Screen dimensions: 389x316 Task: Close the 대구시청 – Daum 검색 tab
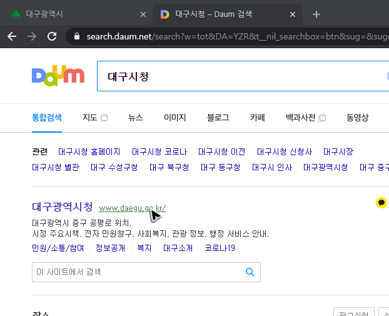pyautogui.click(x=293, y=14)
